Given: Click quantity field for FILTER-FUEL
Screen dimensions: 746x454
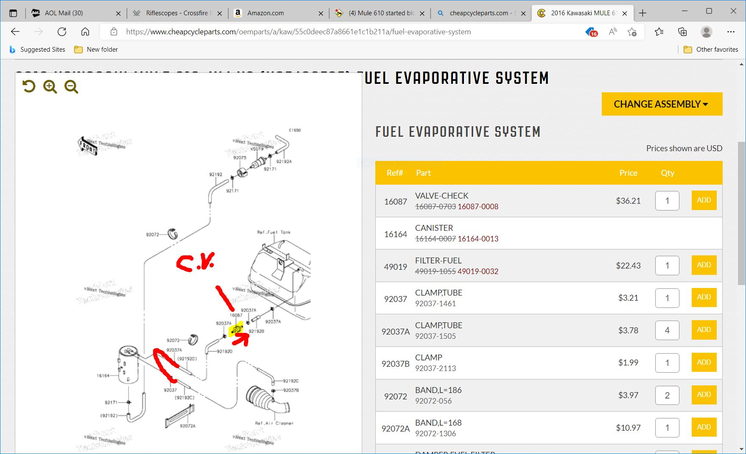Looking at the screenshot, I should 667,266.
